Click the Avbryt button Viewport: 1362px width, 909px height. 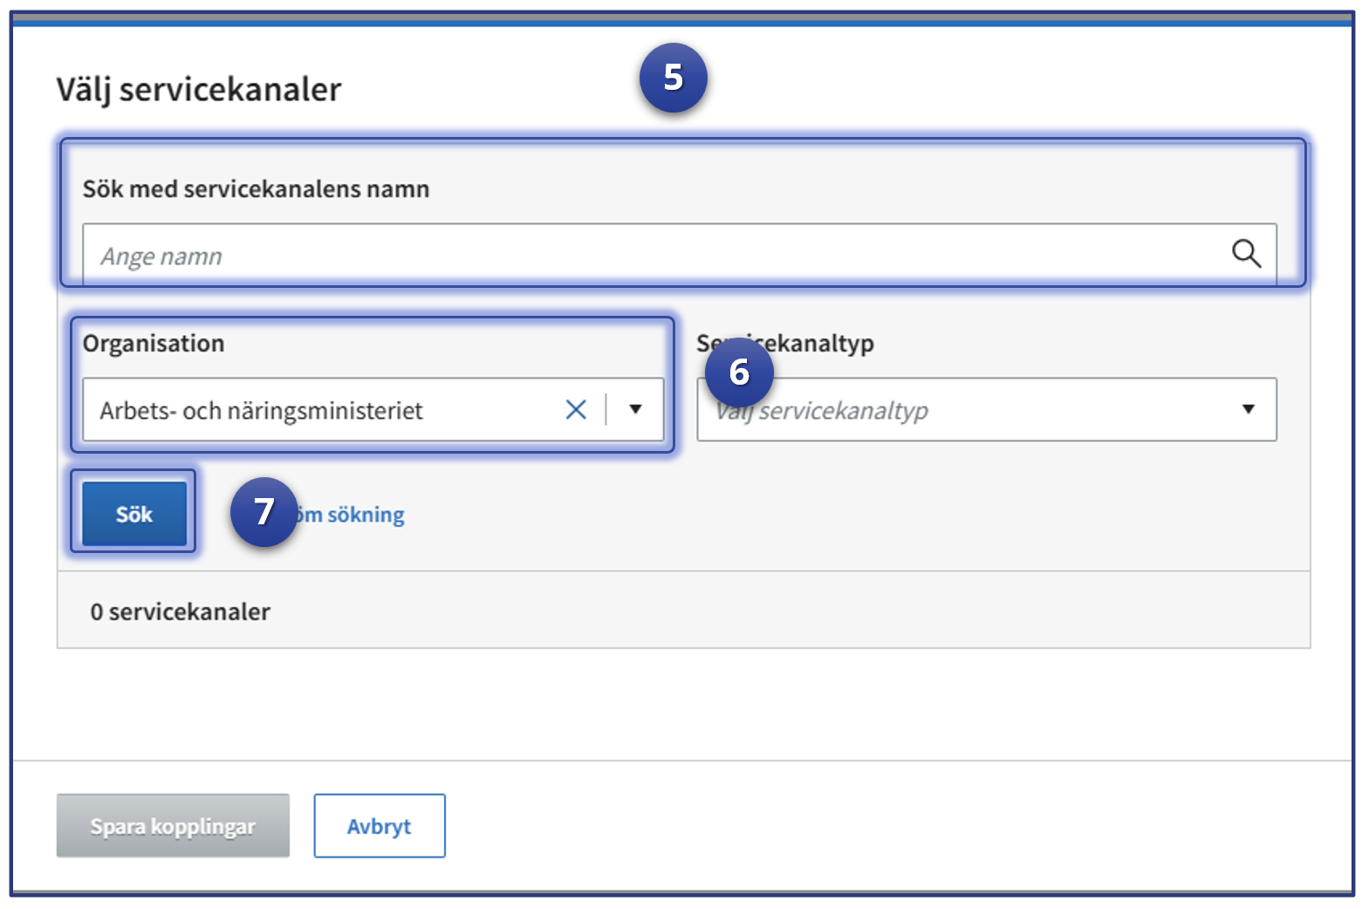(379, 826)
